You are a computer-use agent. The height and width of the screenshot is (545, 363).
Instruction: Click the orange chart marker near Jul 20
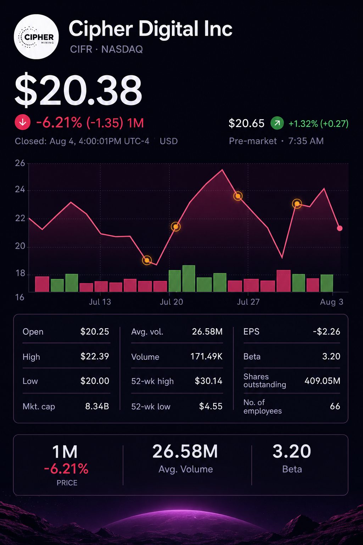175,227
